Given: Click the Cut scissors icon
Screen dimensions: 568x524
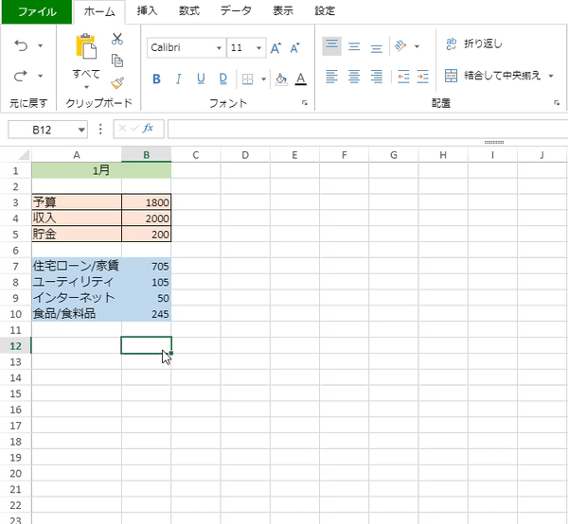Looking at the screenshot, I should click(x=117, y=39).
